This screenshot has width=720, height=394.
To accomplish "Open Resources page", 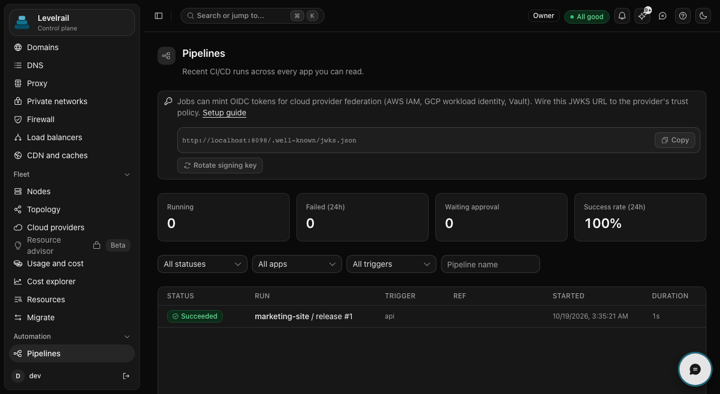I will (72, 299).
